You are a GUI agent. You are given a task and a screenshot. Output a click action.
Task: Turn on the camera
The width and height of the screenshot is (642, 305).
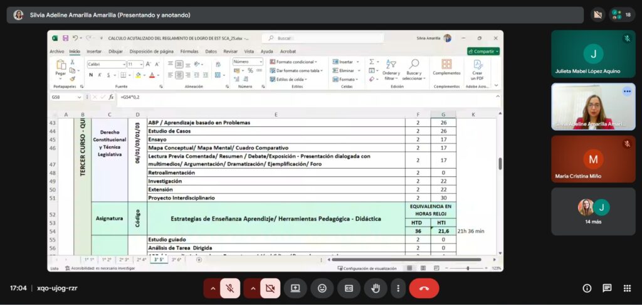click(270, 288)
